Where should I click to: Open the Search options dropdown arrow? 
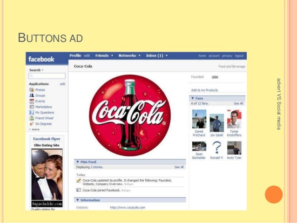tap(43, 70)
